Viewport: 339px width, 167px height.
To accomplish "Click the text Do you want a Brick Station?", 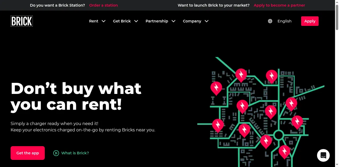I will click(57, 5).
